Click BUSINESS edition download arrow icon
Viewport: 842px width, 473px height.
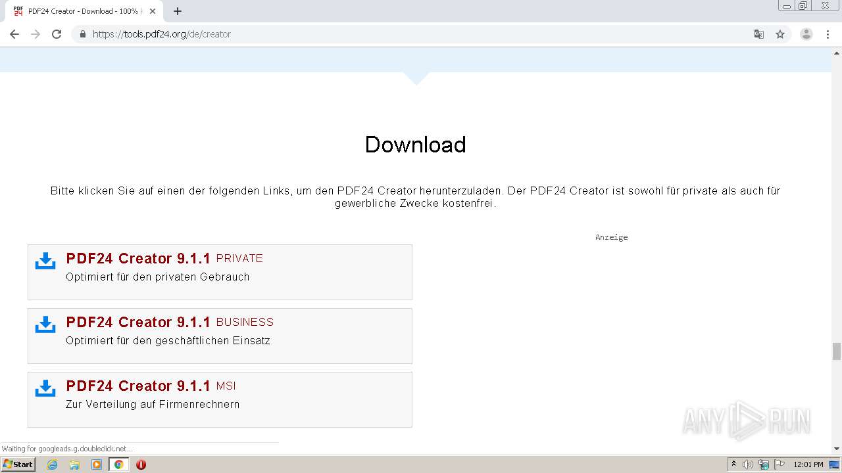[x=45, y=325]
